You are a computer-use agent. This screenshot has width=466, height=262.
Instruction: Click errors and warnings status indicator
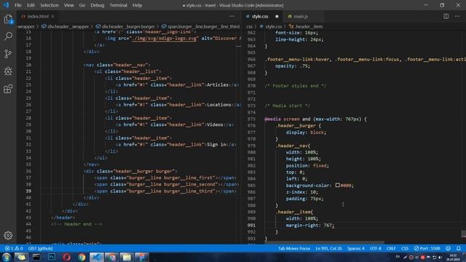(x=14, y=248)
